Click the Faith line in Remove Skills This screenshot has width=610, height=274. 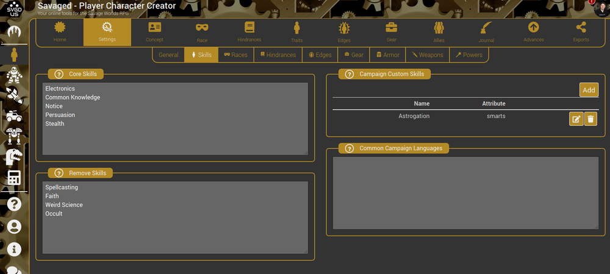coord(52,196)
